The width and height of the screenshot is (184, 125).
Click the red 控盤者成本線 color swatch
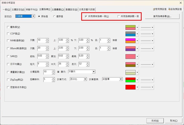pos(130,87)
